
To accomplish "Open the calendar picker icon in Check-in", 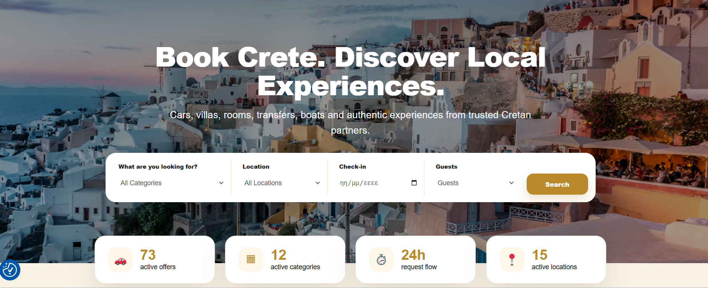I will [414, 183].
